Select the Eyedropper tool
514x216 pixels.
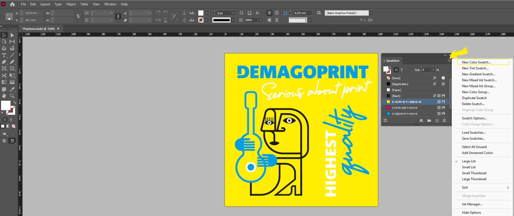click(12, 89)
